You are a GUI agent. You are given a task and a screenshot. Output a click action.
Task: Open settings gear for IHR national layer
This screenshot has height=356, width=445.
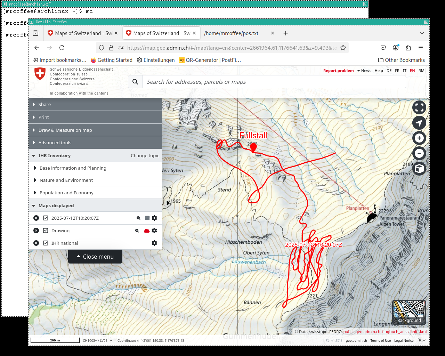(x=154, y=243)
